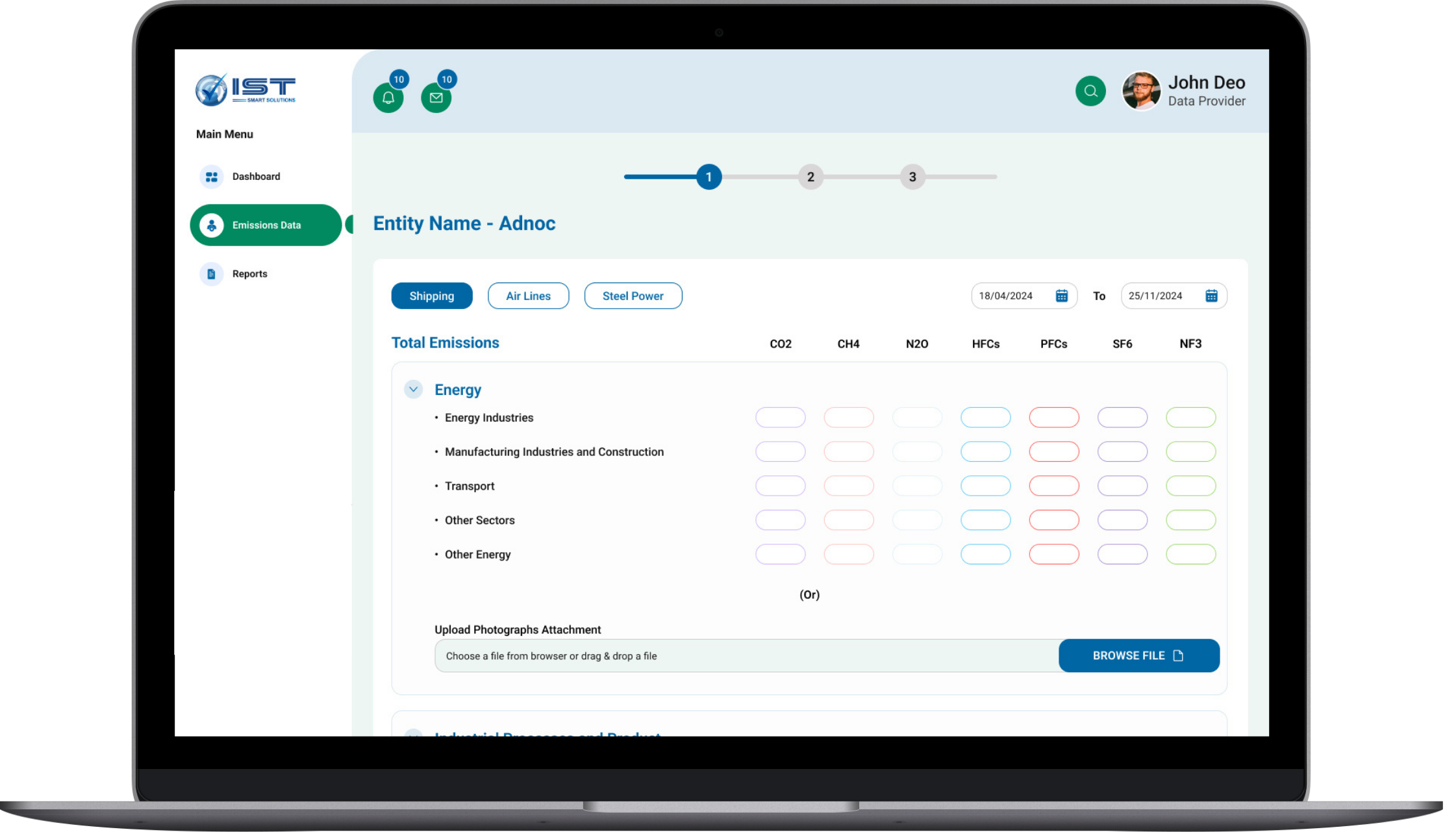Collapse the Energy section chevron
Image resolution: width=1445 pixels, height=832 pixels.
click(415, 388)
